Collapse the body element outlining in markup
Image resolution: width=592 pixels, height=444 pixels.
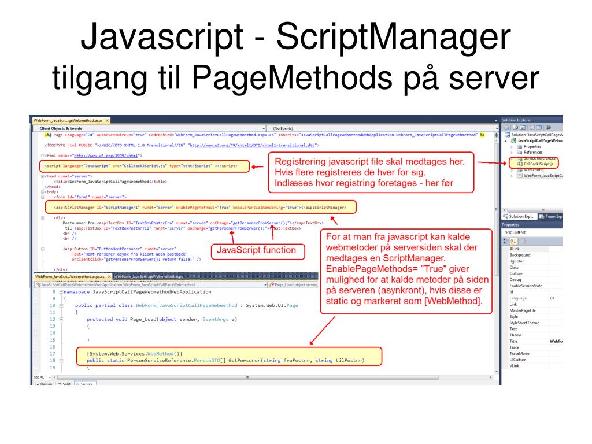42,192
